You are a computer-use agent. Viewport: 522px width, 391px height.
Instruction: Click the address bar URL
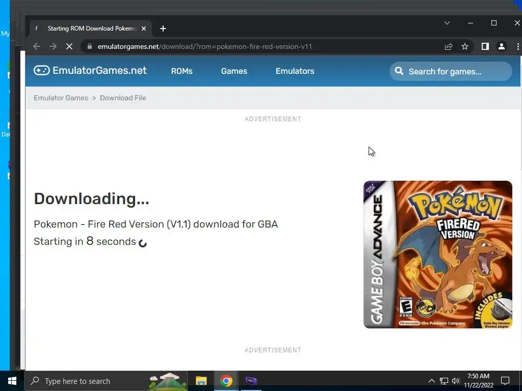pyautogui.click(x=204, y=46)
